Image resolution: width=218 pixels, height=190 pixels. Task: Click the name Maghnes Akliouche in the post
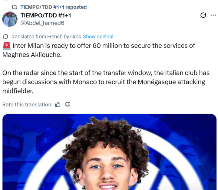pos(32,55)
